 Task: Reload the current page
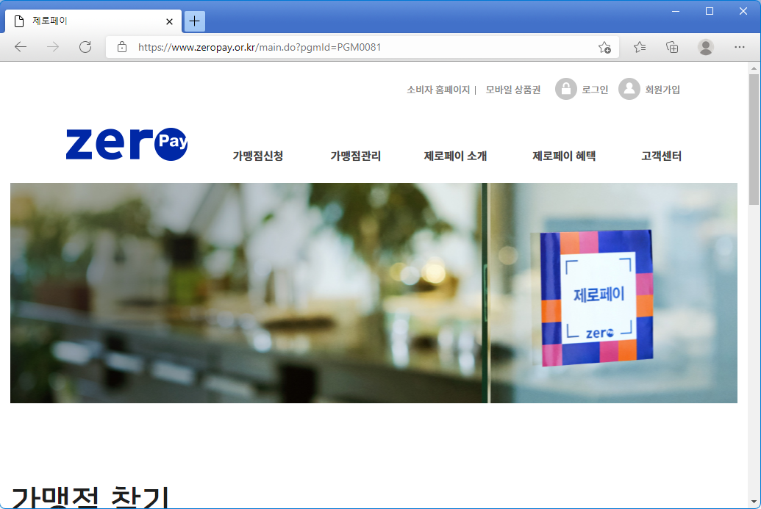tap(85, 47)
